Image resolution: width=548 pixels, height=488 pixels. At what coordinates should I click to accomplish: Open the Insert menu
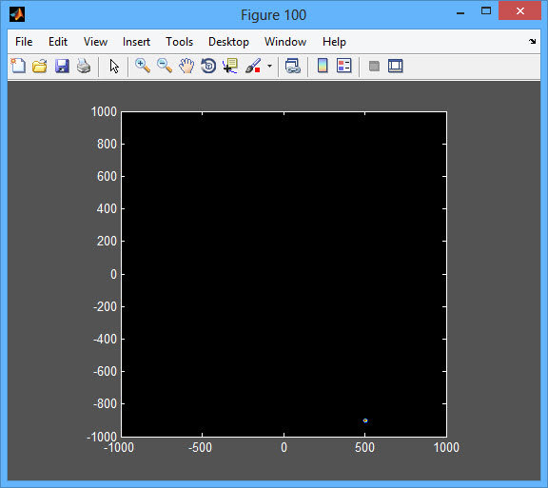point(136,42)
